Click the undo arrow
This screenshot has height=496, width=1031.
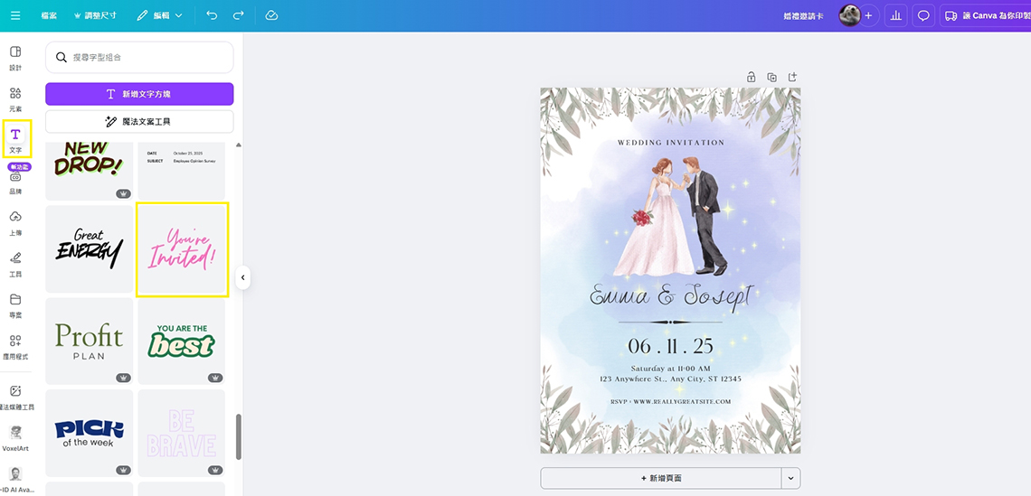[x=212, y=15]
